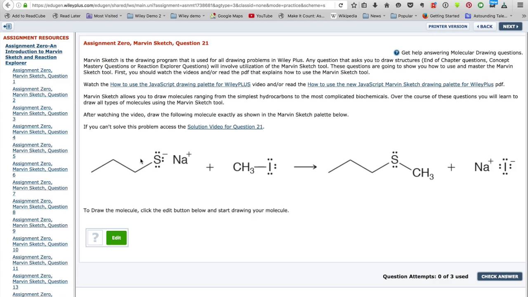Viewport: 528px width, 297px height.
Task: Open Marvin Sketch Question 8 in sidebar
Action: [x=40, y=207]
